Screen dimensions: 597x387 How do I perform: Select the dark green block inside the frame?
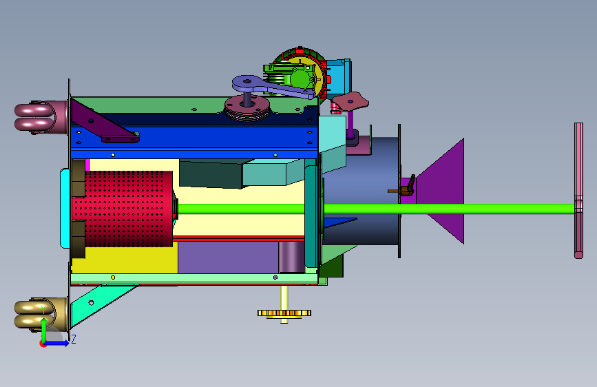211,174
